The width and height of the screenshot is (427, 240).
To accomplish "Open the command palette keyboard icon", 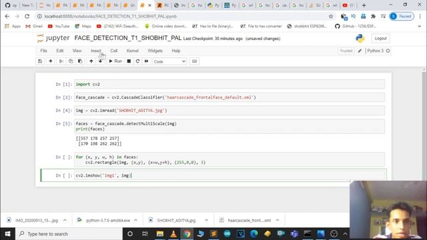I will (194, 61).
